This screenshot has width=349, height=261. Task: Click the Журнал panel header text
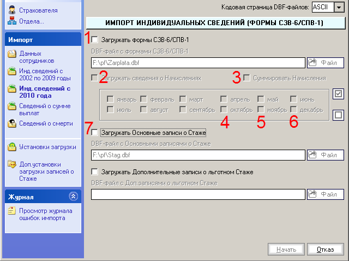(21, 197)
